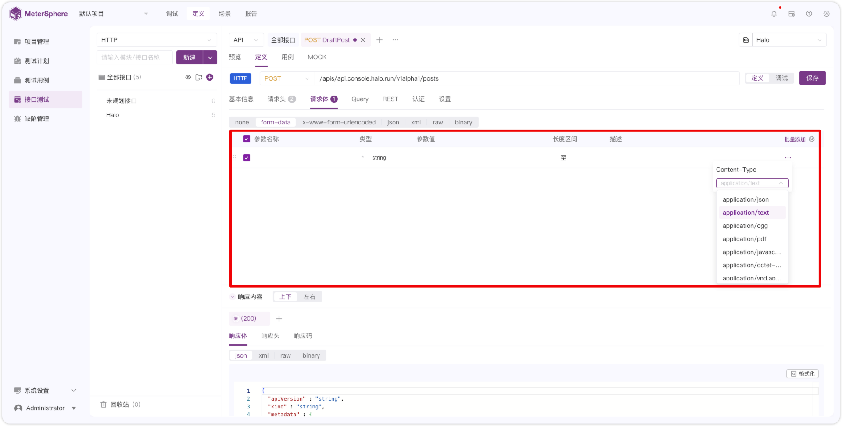Switch the mode toggle to 调试
The height and width of the screenshot is (426, 842).
coord(781,78)
